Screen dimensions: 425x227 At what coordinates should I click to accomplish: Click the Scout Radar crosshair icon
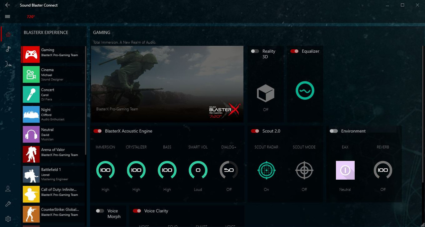click(266, 170)
